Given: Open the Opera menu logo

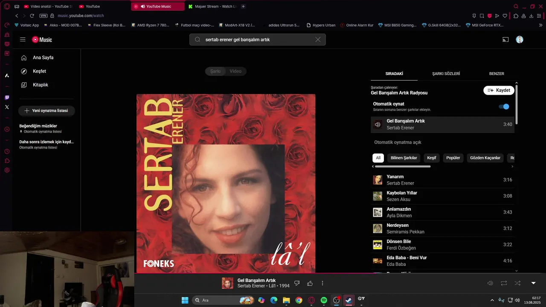Looking at the screenshot, I should (x=7, y=6).
